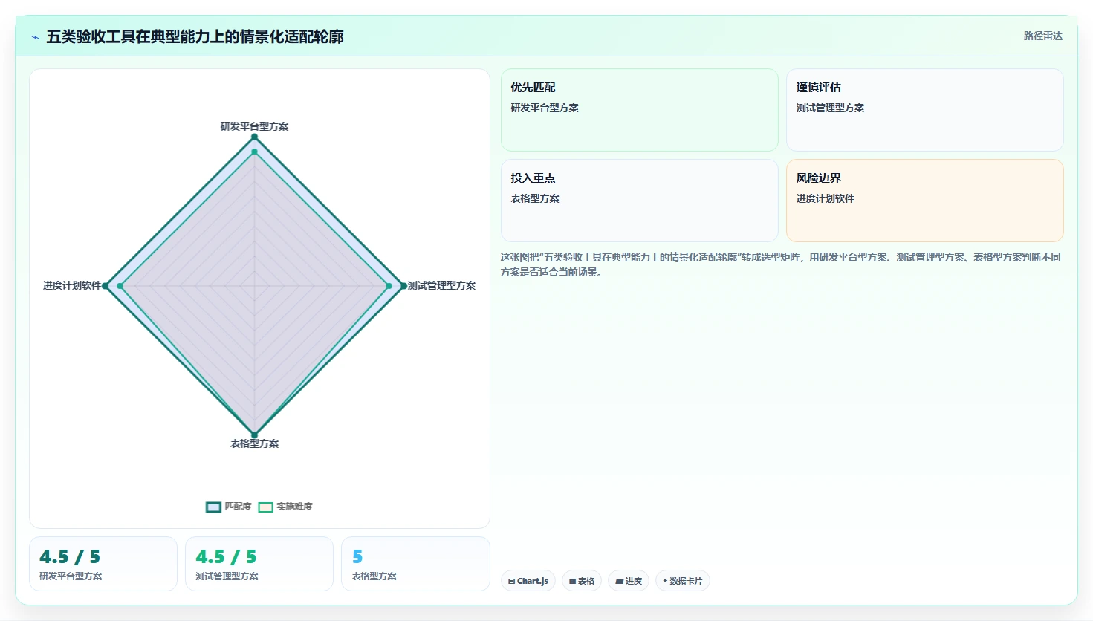Click the 表格型方案 radar axis label
Viewport: 1093px width, 621px height.
254,443
